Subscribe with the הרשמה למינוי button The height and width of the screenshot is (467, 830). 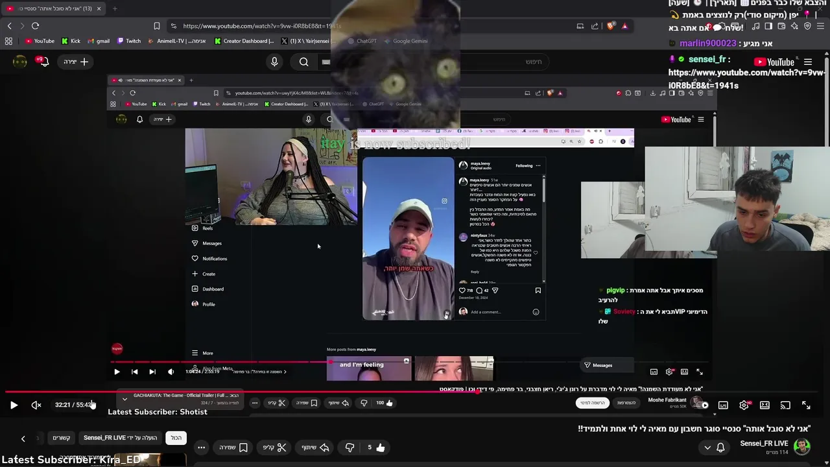point(592,403)
